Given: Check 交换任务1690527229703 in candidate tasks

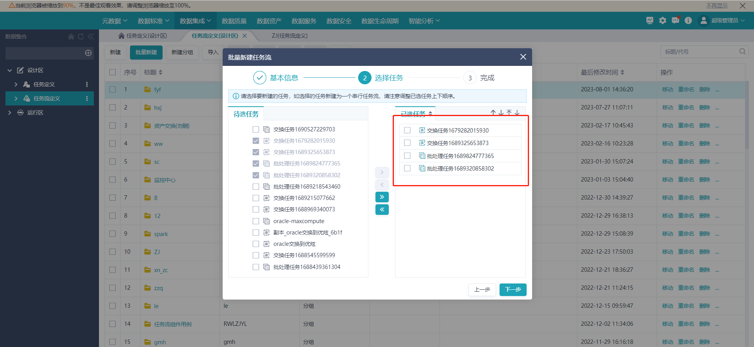Looking at the screenshot, I should 256,129.
